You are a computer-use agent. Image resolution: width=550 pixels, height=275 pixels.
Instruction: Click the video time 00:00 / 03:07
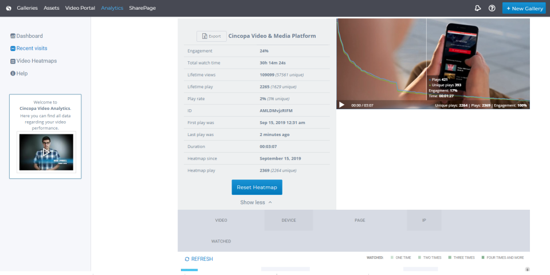coord(362,105)
